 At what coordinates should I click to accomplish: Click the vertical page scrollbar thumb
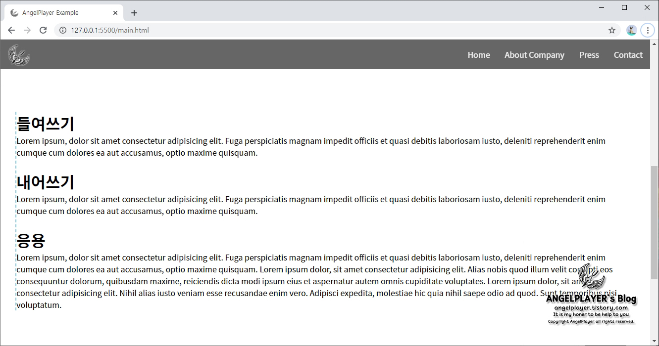pos(655,222)
